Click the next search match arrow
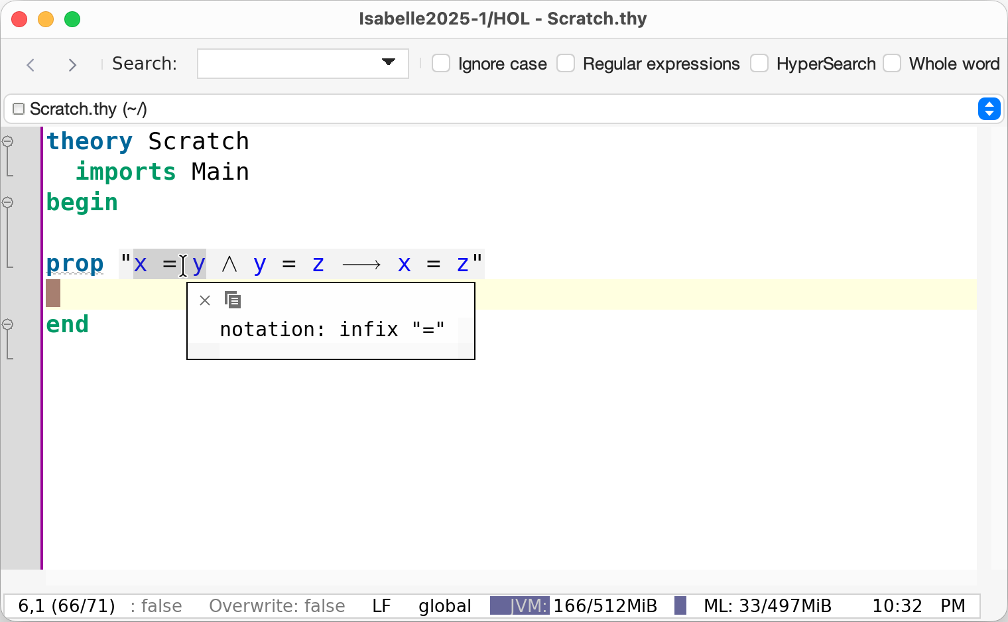 tap(72, 64)
